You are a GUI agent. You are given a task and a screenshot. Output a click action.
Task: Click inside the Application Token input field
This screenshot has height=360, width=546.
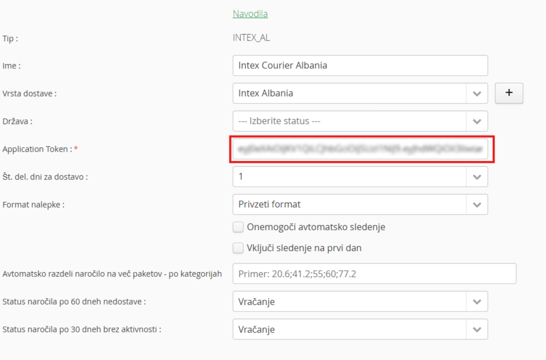[x=360, y=149]
